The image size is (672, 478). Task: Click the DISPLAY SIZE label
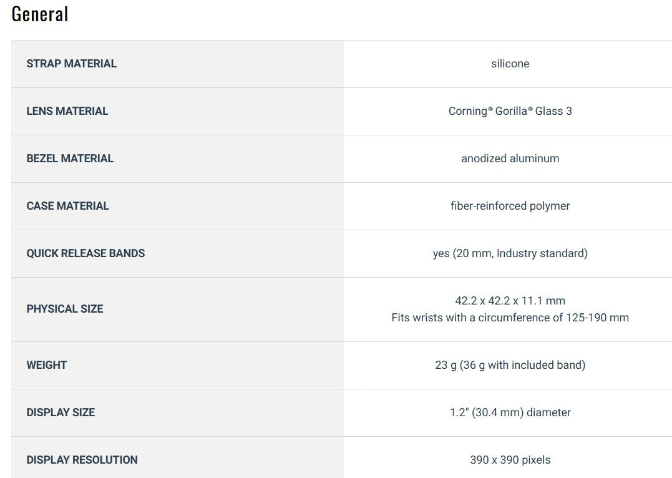(61, 412)
